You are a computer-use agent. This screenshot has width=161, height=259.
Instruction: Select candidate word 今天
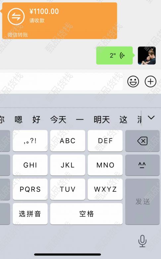coord(58,120)
